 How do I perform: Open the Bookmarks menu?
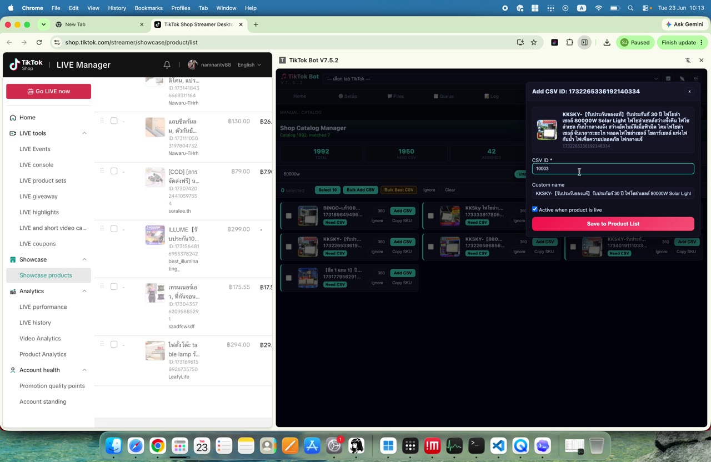click(x=148, y=8)
